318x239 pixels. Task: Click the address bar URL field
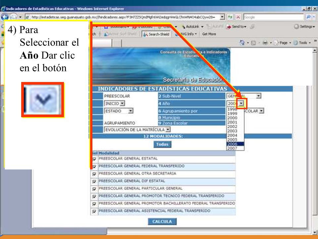[123, 17]
